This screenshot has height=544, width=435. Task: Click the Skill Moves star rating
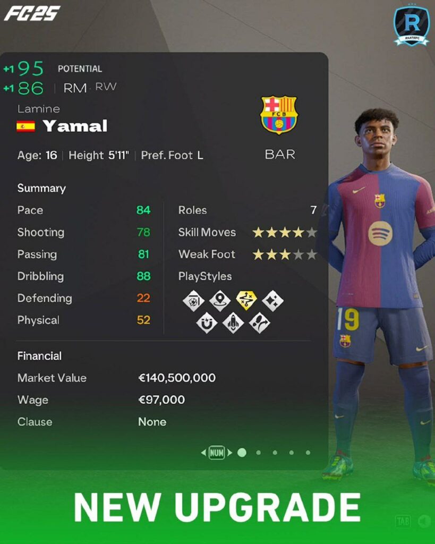(x=285, y=232)
